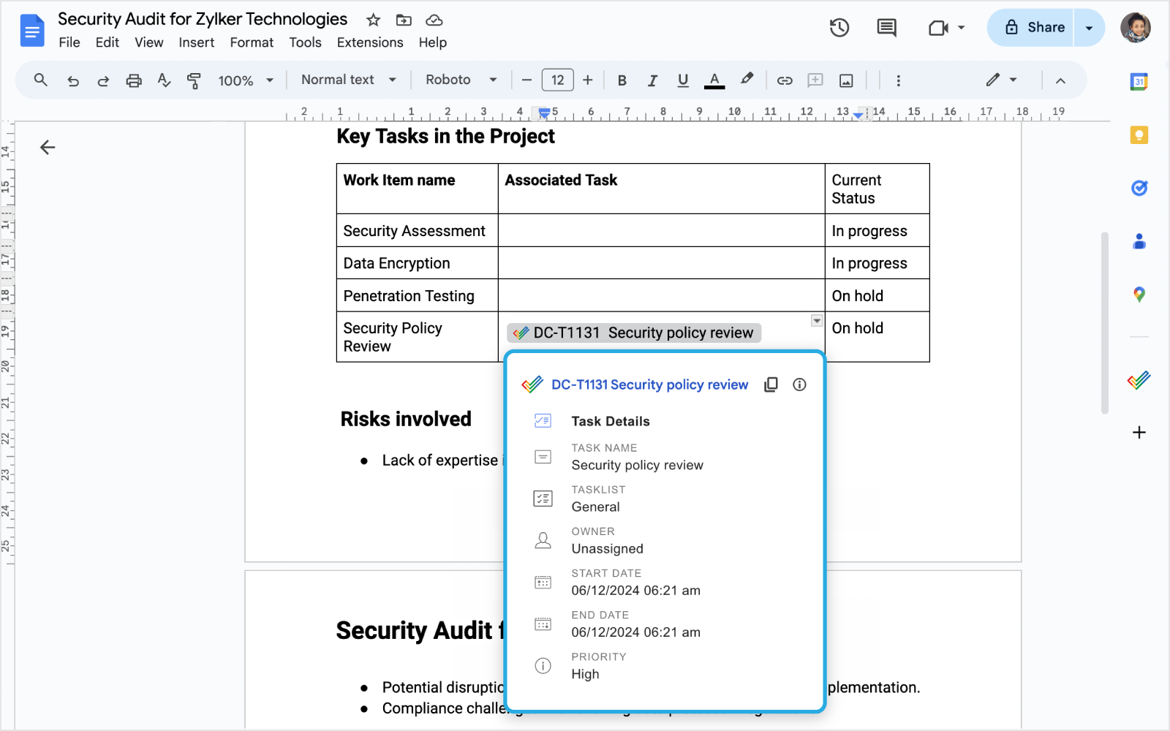Open the View menu
The height and width of the screenshot is (731, 1170).
[x=148, y=42]
